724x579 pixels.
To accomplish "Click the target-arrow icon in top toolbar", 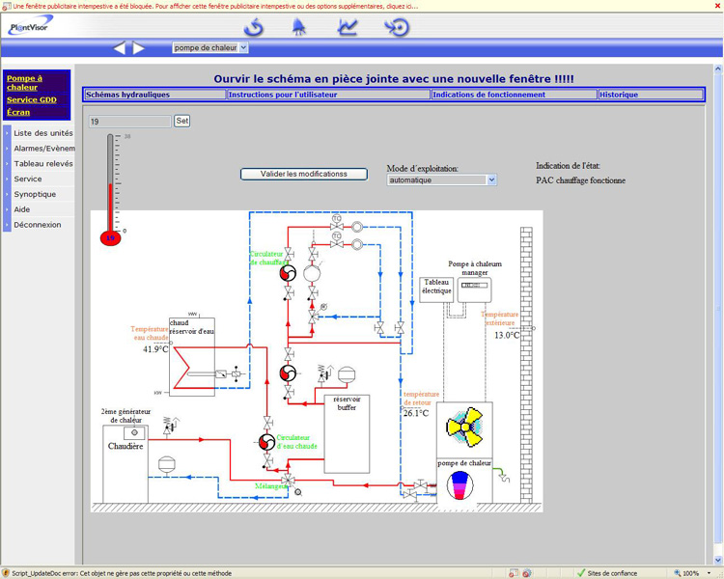I will click(397, 27).
